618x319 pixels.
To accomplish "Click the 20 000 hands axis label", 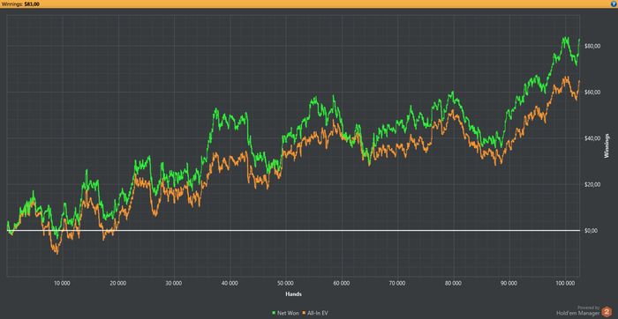I will 118,283.
